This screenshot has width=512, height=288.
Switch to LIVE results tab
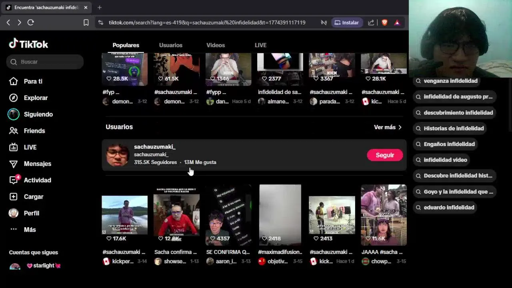260,45
